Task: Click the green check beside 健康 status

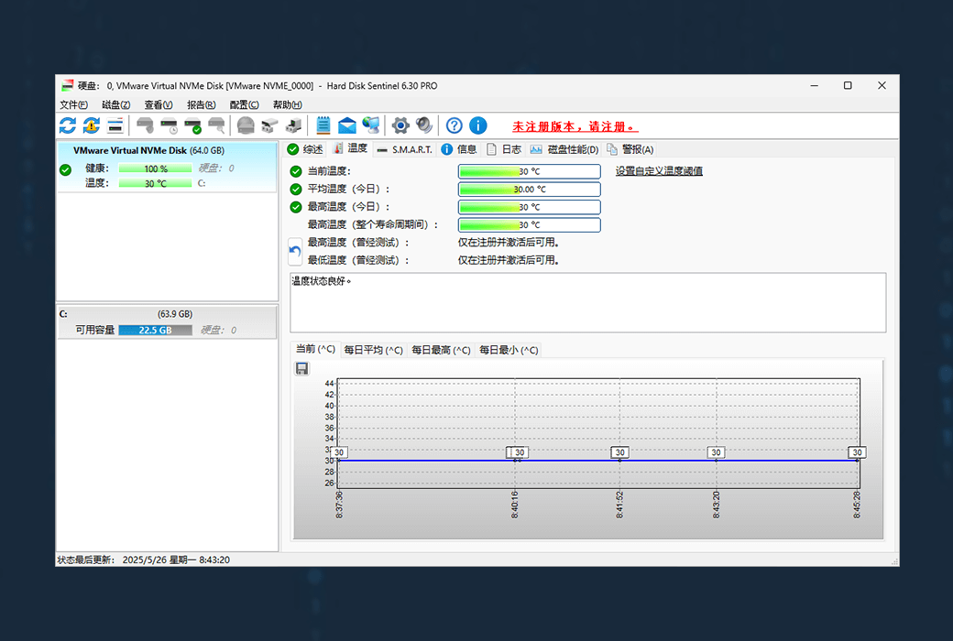Action: [x=66, y=169]
